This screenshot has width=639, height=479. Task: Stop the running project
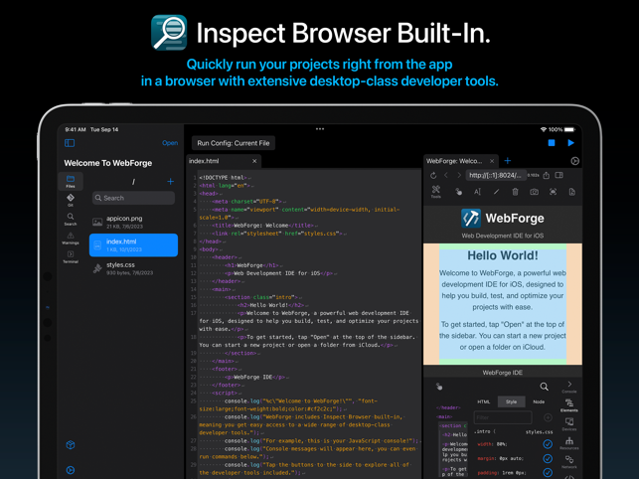click(x=552, y=143)
